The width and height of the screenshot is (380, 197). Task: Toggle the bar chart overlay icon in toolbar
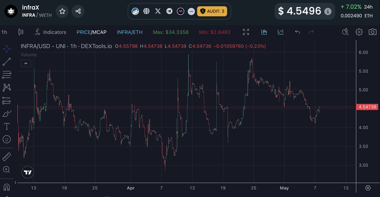[281, 32]
